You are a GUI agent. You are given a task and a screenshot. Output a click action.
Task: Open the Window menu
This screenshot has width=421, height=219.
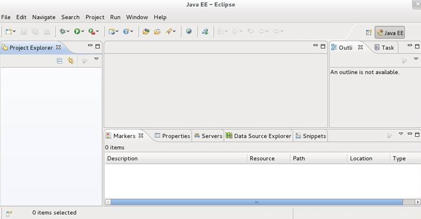click(x=137, y=17)
